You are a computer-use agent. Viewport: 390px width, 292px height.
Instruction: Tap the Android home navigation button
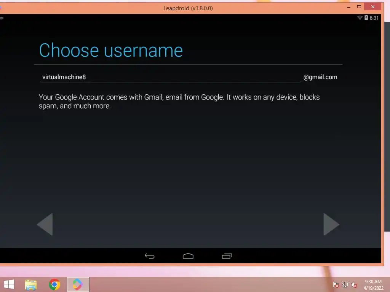pos(188,256)
